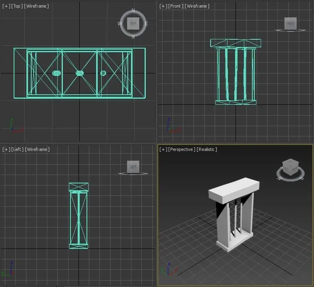Click the Perspective viewport ViewCube
The image size is (314, 287).
click(x=291, y=167)
